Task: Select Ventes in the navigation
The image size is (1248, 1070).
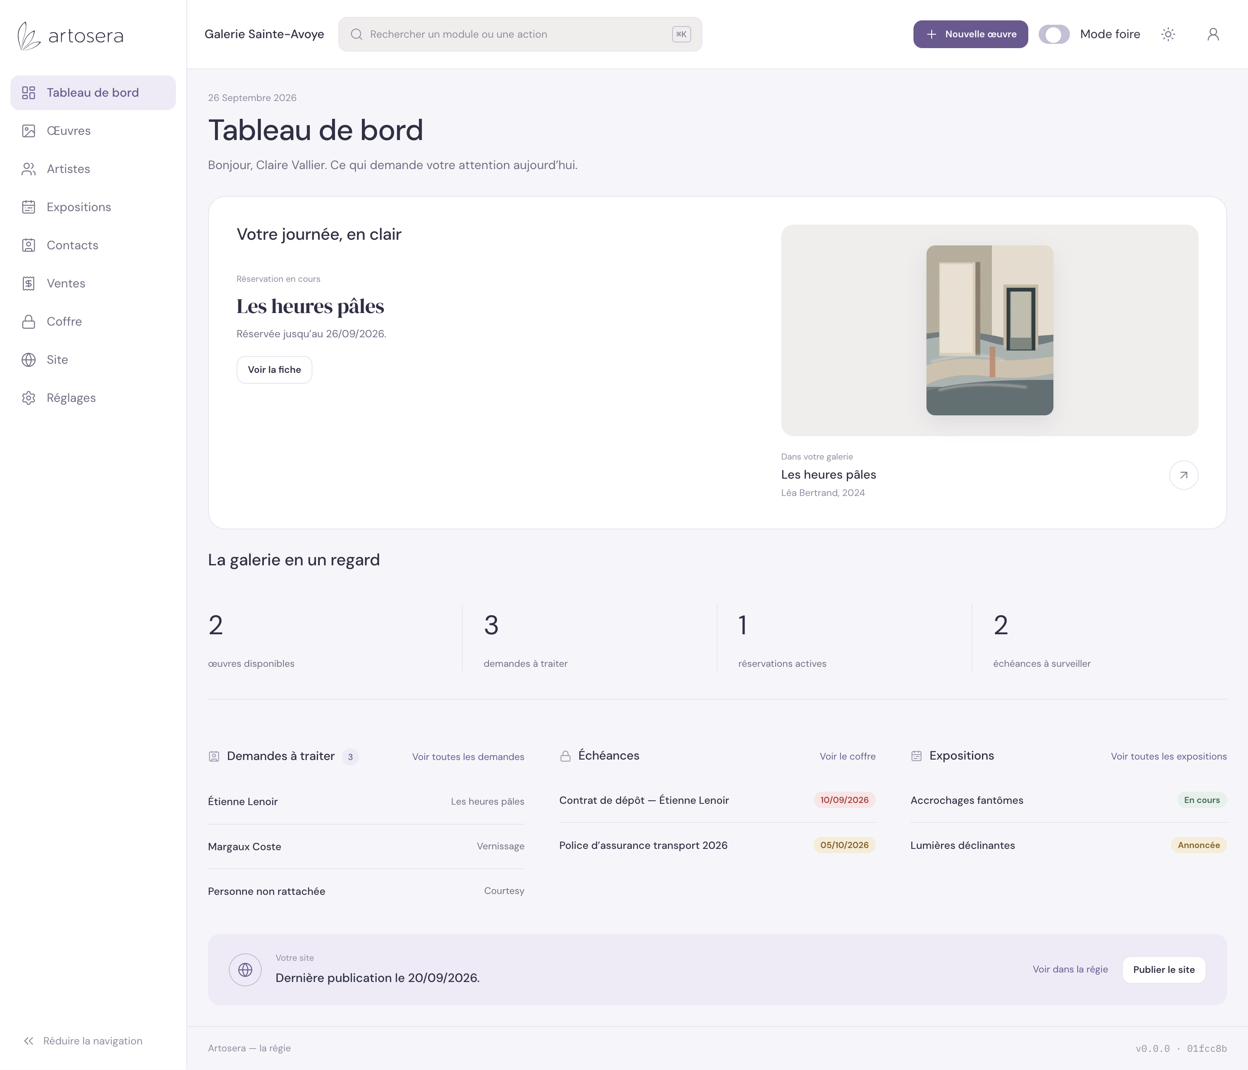Action: tap(93, 283)
